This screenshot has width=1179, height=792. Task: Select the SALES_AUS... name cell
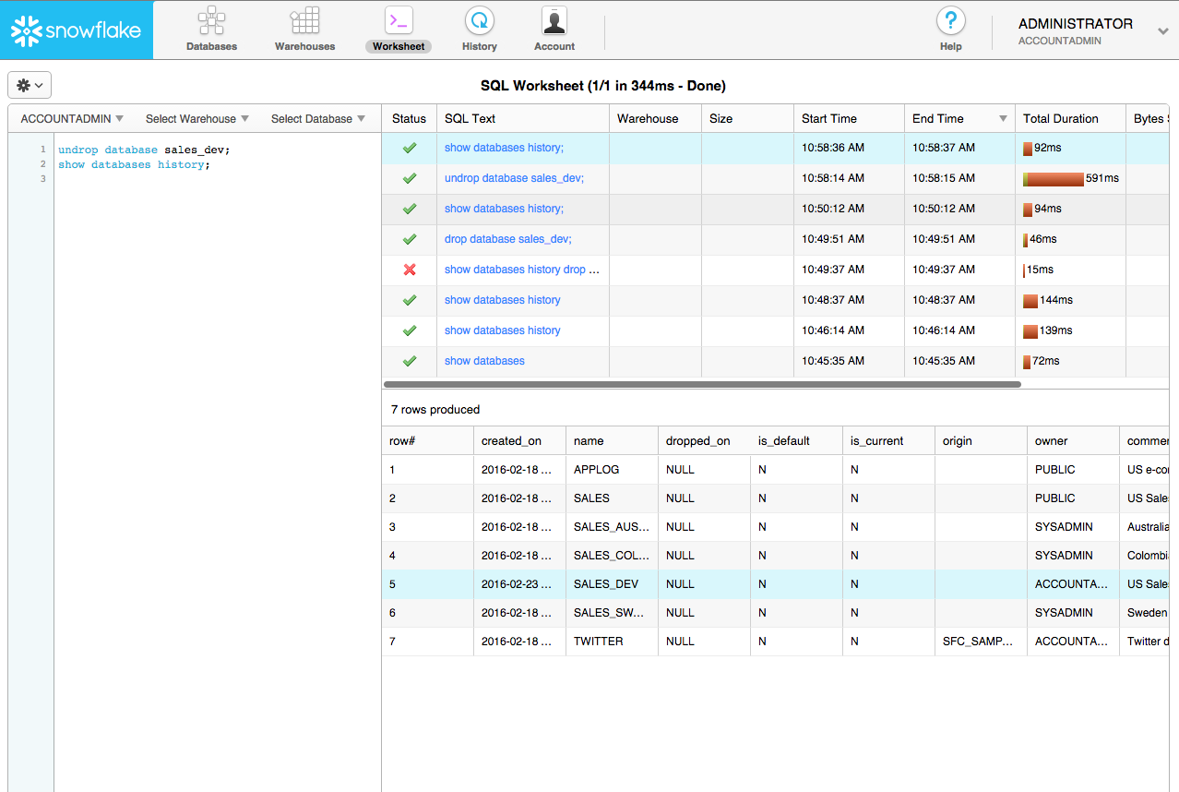pos(612,526)
